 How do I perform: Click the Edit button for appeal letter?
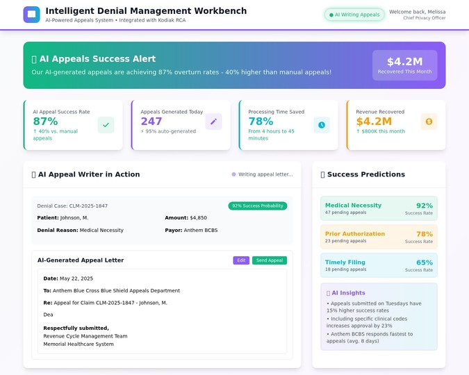pos(241,260)
